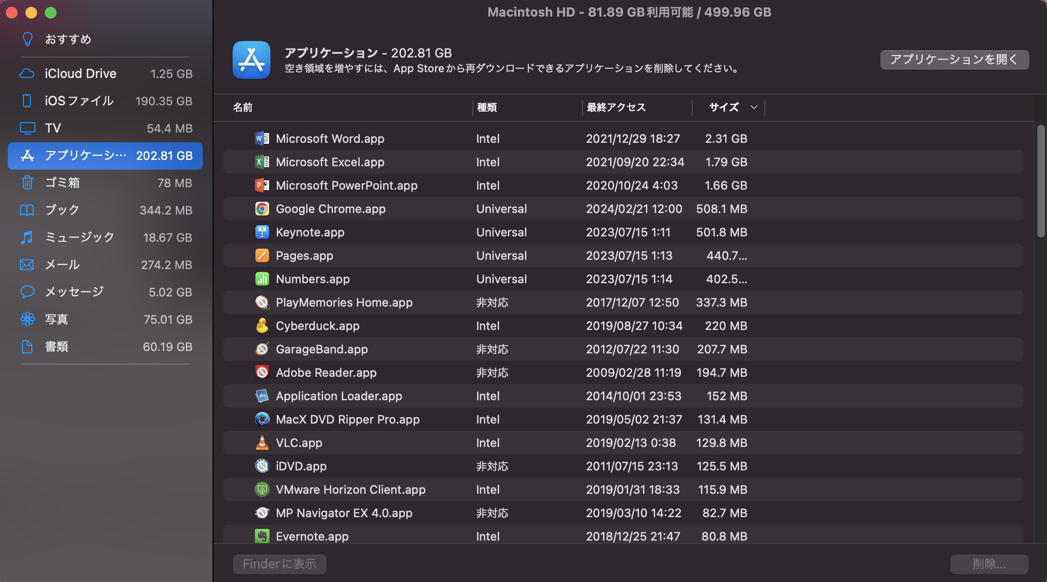Screen dimensions: 1047x582
Task: Open the おすすめ recommendations section
Action: 68,39
